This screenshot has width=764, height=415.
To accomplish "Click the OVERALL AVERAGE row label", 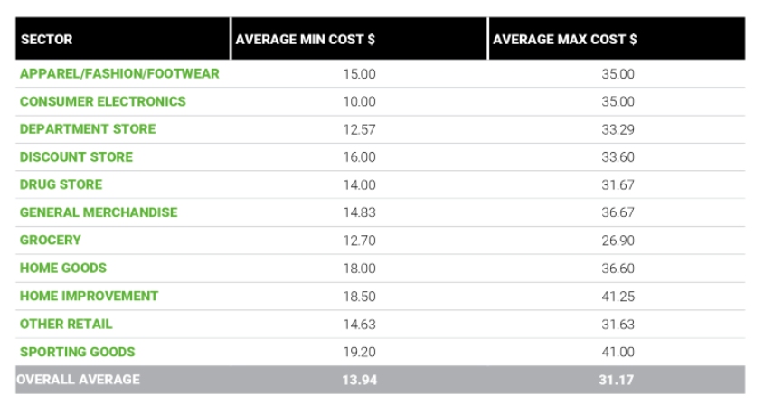I will [78, 380].
